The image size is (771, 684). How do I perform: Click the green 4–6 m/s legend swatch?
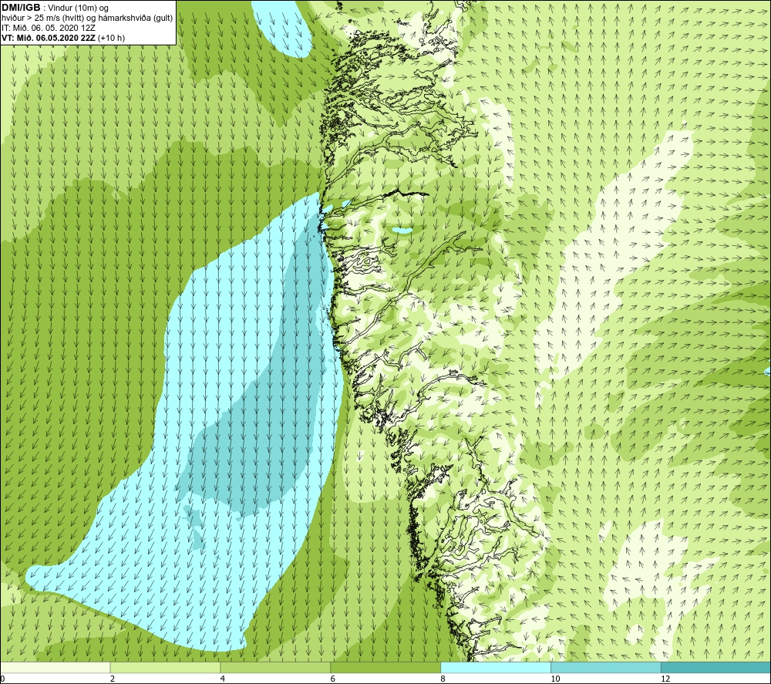click(275, 668)
